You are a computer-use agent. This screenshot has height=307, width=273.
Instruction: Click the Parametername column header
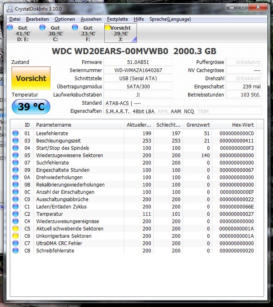79,125
